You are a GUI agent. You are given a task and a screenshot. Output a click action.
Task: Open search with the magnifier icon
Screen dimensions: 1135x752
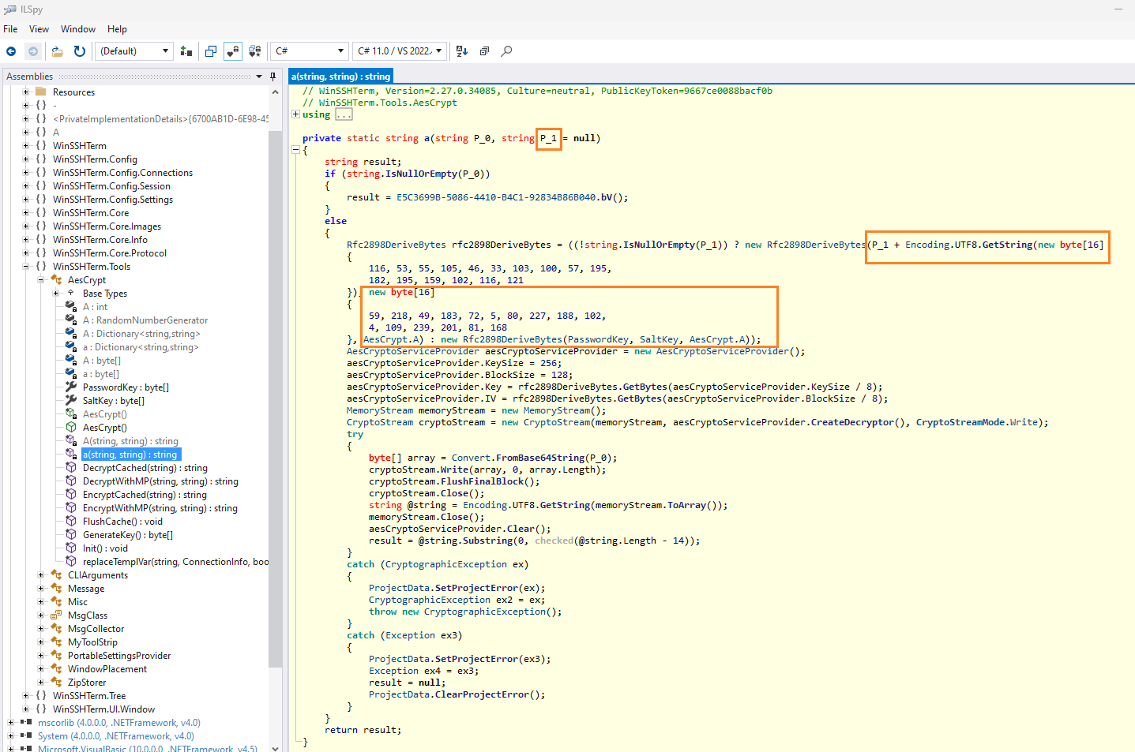pyautogui.click(x=507, y=51)
